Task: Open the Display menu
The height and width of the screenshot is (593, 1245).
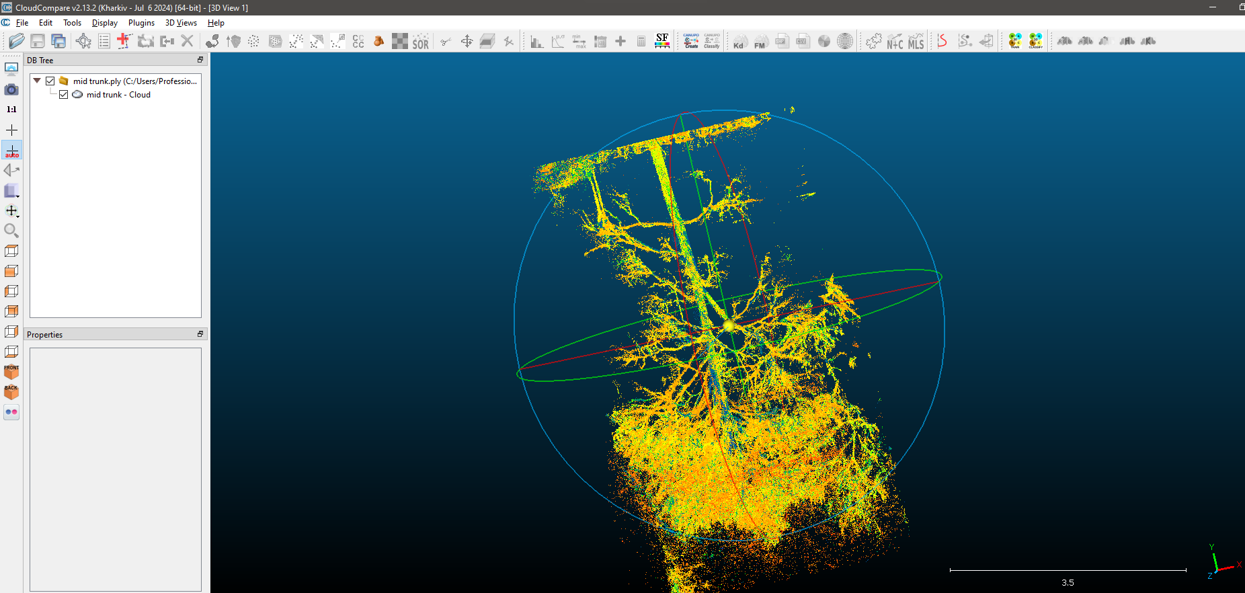Action: [x=105, y=23]
